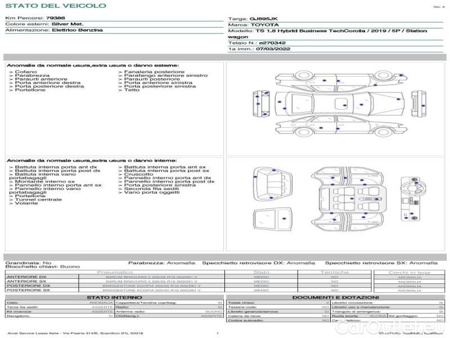This screenshot has width=450, height=338.
Task: Select the STATO DEL VEICOLO title
Action: pos(56,6)
